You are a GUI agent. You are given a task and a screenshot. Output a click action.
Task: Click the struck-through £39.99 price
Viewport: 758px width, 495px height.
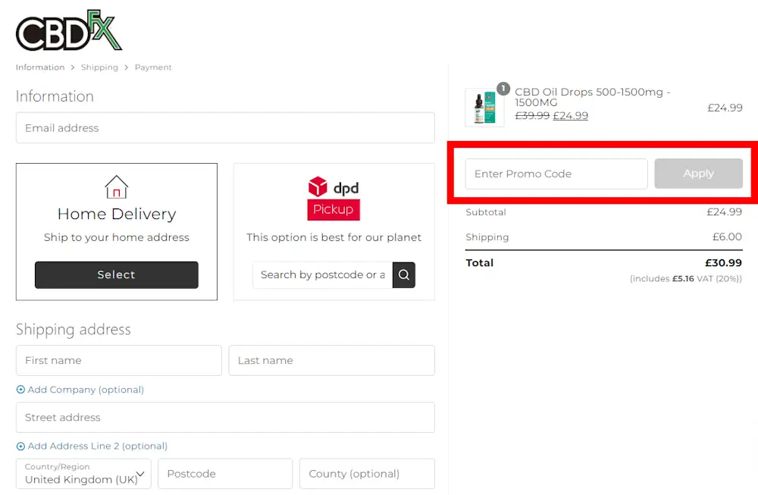(532, 116)
